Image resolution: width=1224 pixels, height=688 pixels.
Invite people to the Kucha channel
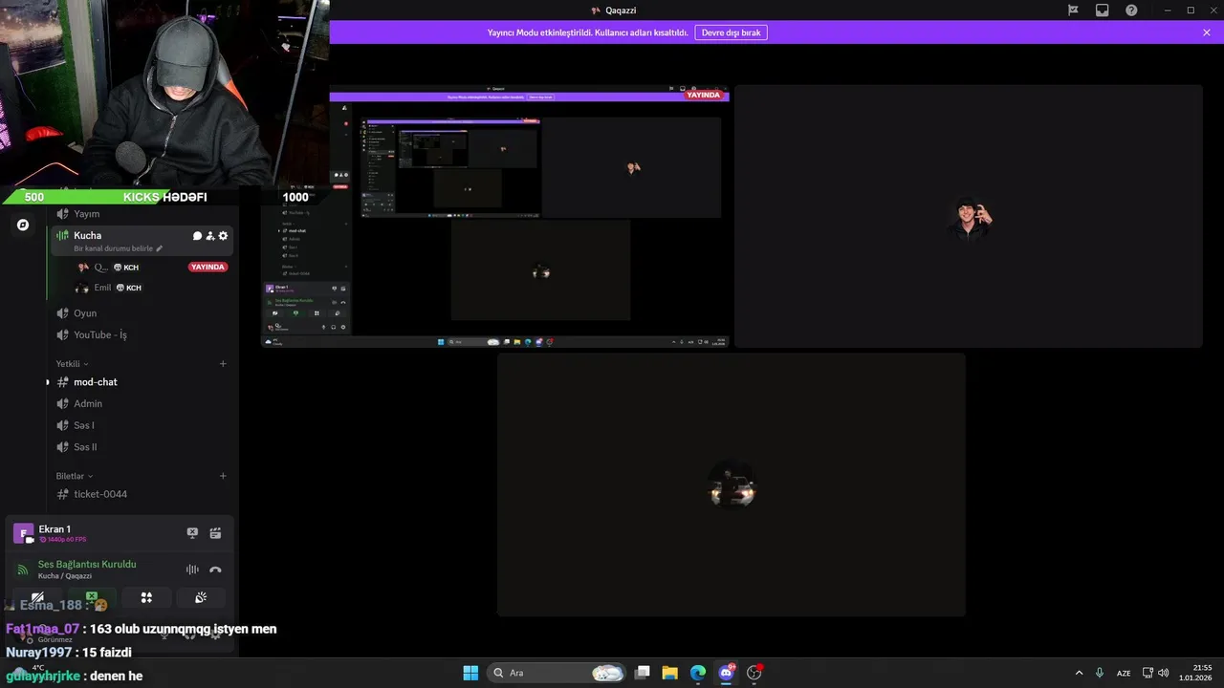(x=210, y=236)
